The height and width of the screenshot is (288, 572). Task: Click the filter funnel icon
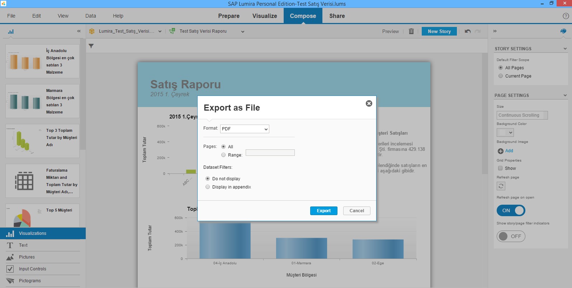tap(91, 46)
